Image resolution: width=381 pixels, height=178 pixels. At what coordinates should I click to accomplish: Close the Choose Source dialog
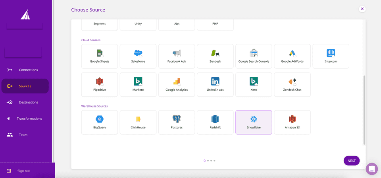pyautogui.click(x=362, y=9)
